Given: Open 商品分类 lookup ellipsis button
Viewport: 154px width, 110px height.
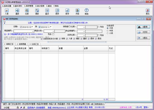Looking at the screenshot, I should click(x=53, y=31).
